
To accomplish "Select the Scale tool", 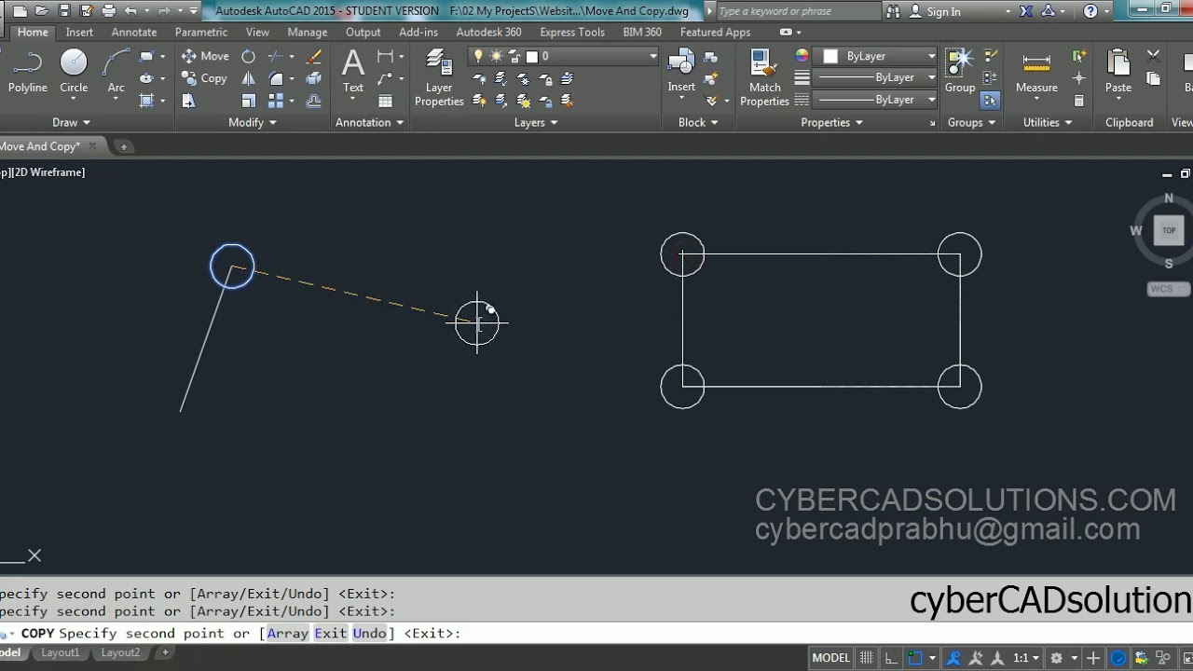I will pyautogui.click(x=248, y=101).
